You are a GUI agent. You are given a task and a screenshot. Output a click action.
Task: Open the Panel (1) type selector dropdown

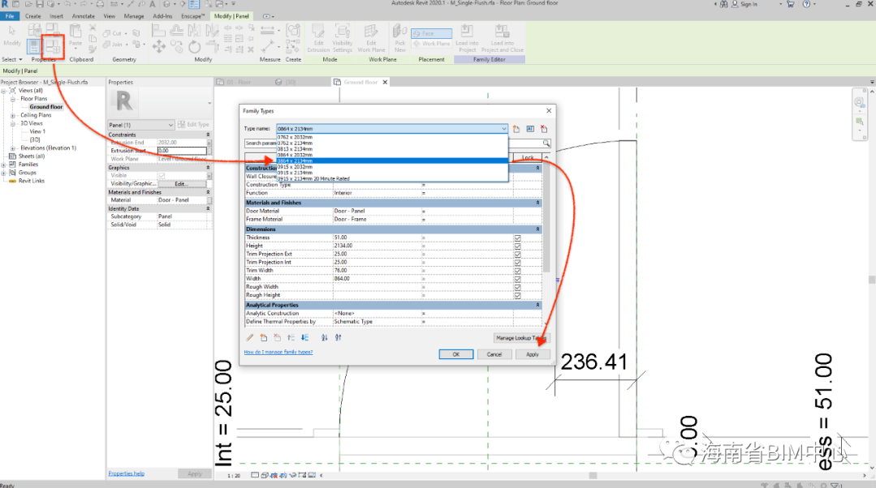pos(170,124)
